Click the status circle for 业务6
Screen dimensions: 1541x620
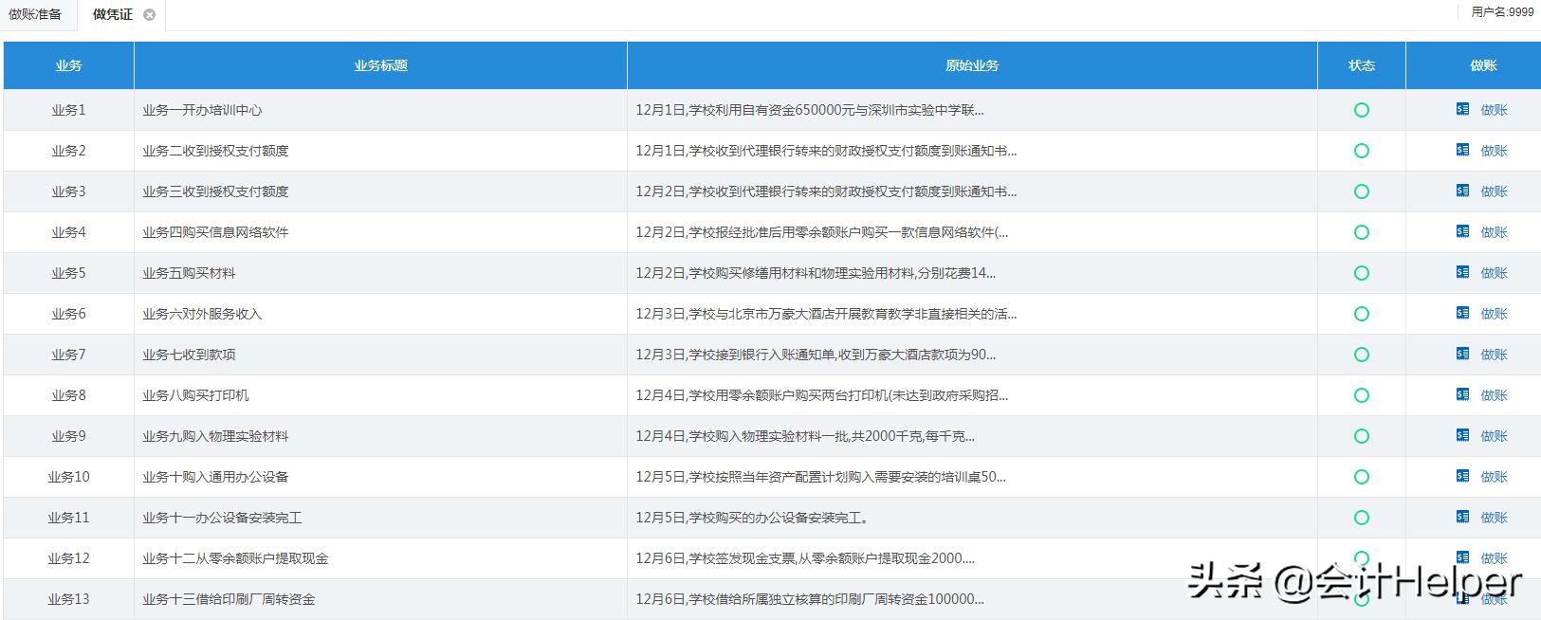(x=1362, y=314)
